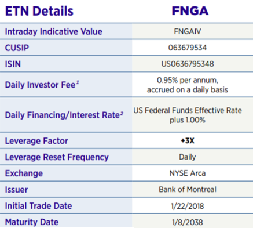Click the Bank of Montreal issuer cell
The height and width of the screenshot is (228, 253).
188,189
